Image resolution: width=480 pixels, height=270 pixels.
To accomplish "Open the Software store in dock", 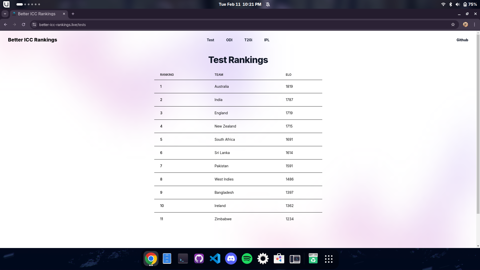I will (x=279, y=258).
